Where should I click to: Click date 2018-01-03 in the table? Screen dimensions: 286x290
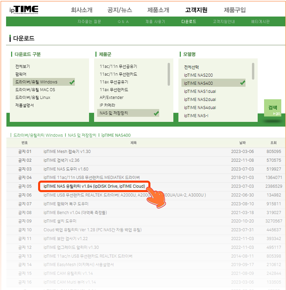[242, 178]
